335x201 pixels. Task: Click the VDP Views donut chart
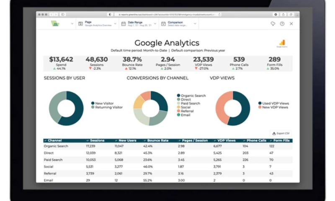[233, 108]
